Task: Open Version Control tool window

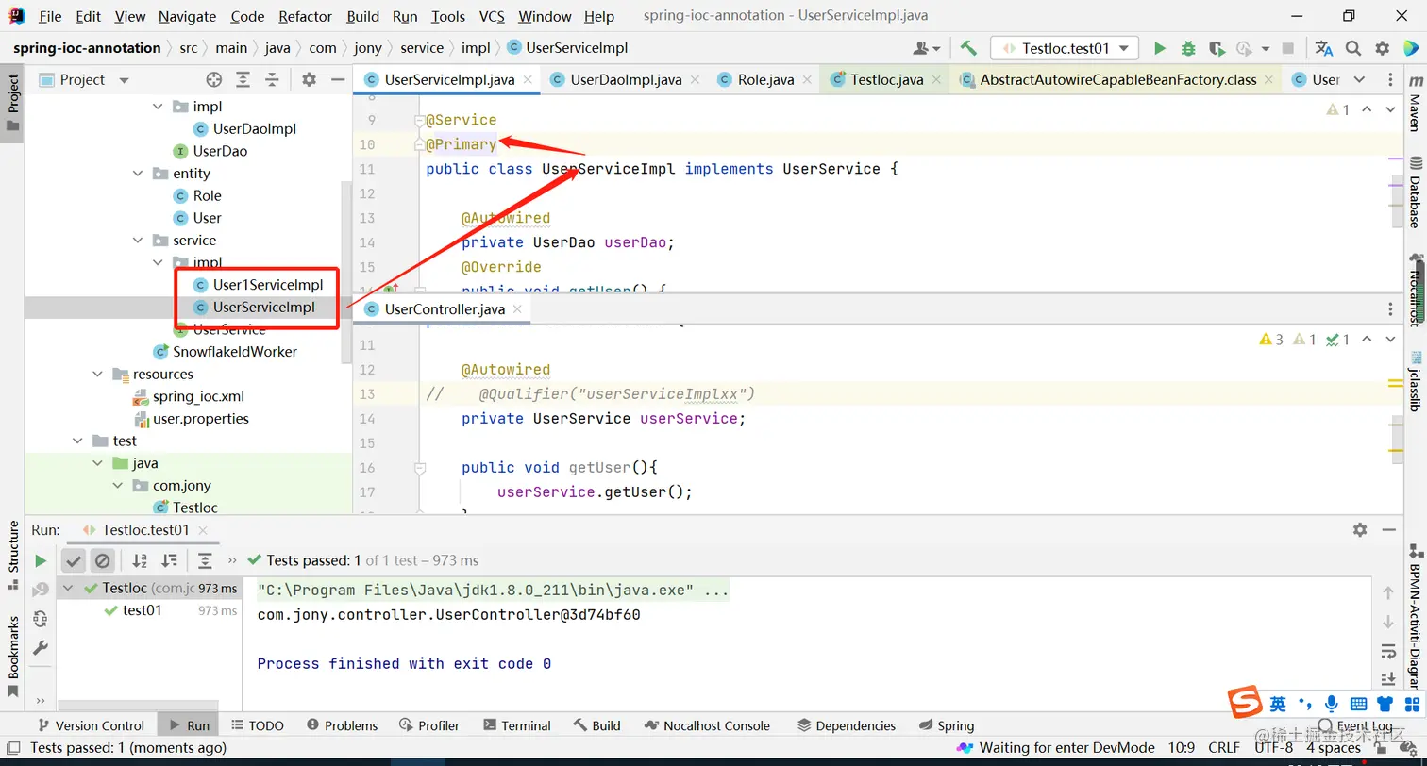Action: click(x=91, y=725)
